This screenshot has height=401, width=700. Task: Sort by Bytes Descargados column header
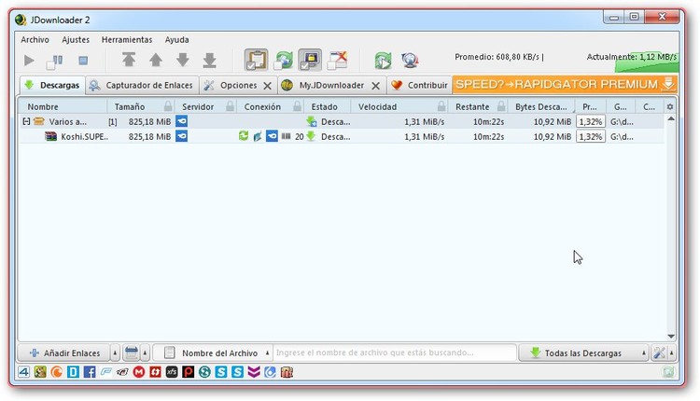pyautogui.click(x=540, y=106)
